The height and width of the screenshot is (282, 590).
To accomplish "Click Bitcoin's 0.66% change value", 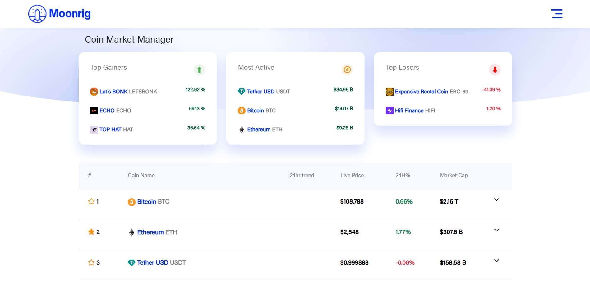I will tap(404, 202).
